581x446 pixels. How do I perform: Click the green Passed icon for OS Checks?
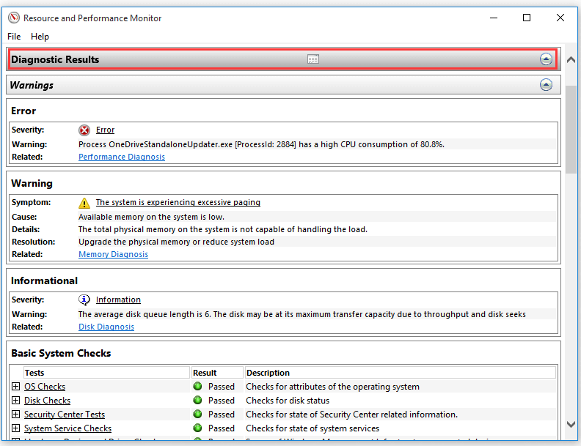click(x=198, y=387)
